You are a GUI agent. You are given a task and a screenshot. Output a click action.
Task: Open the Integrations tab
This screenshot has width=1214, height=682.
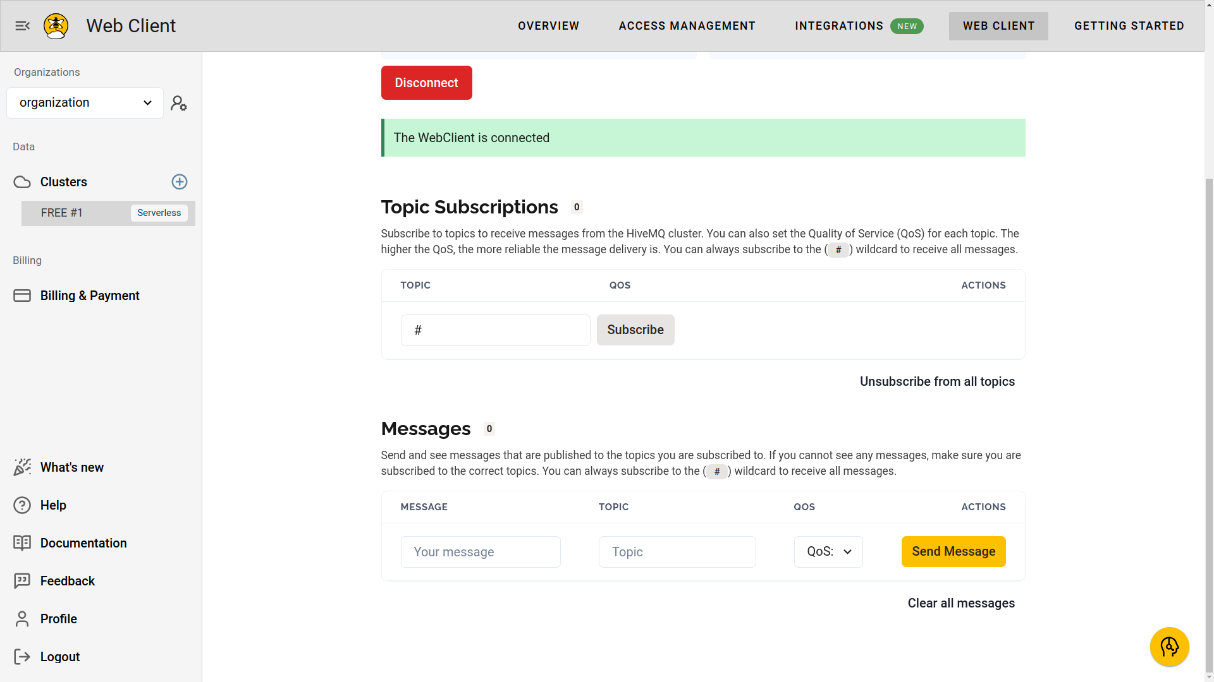tap(839, 26)
